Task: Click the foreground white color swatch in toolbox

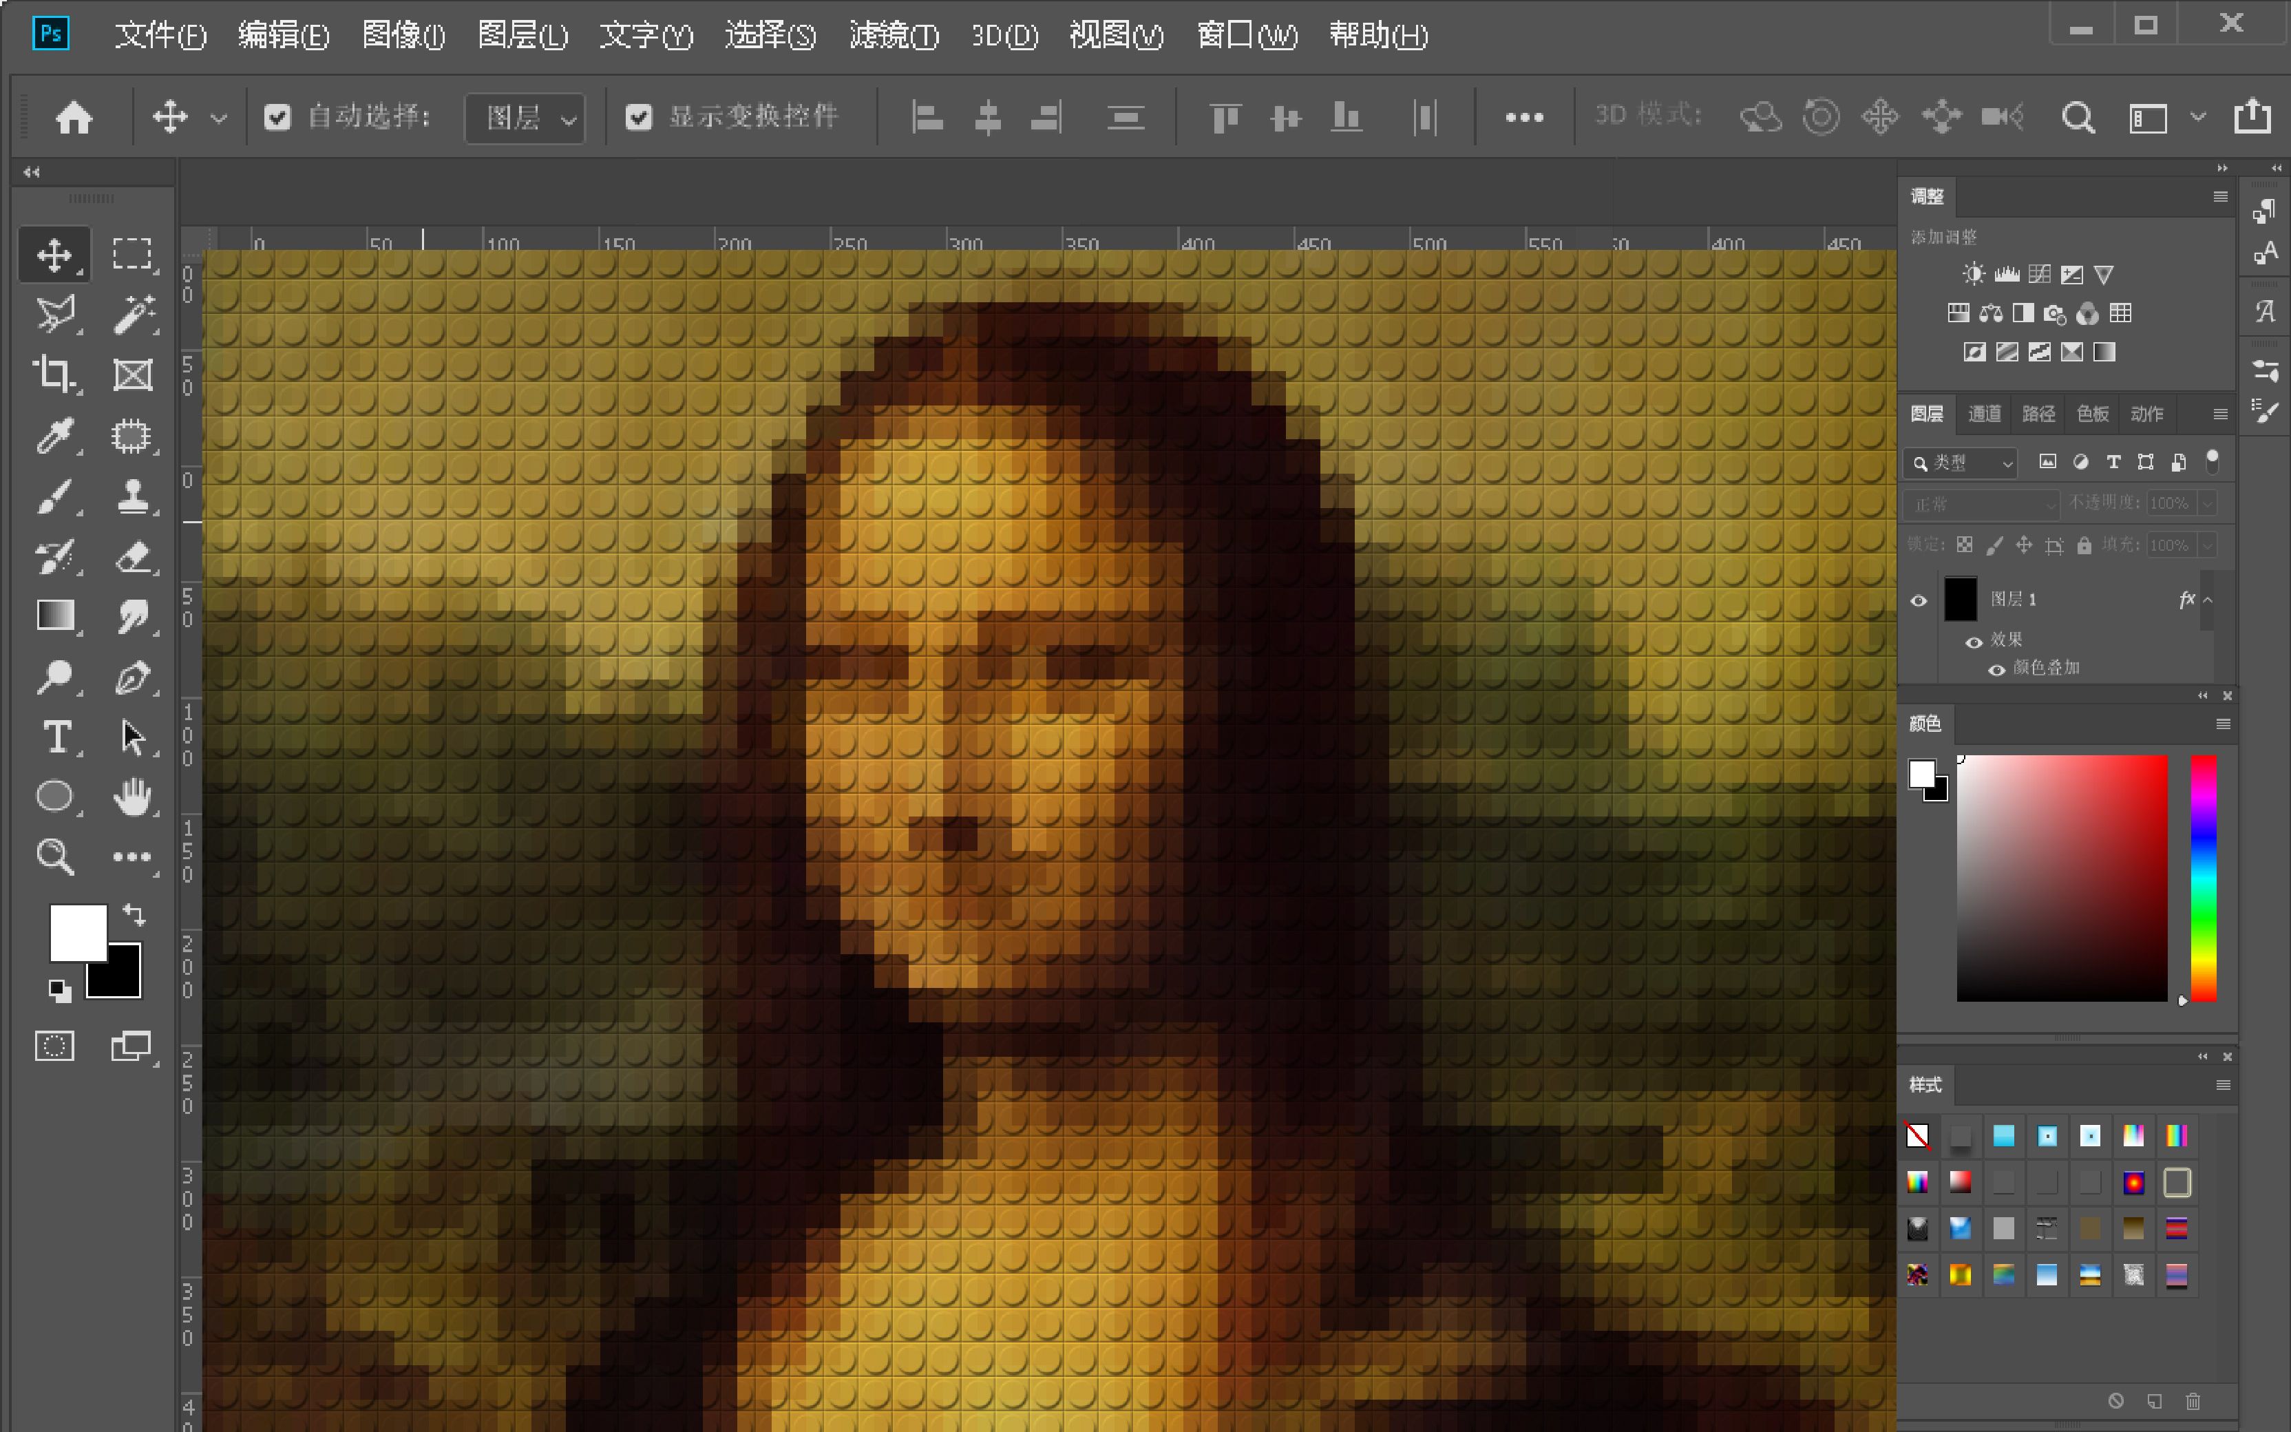Action: pyautogui.click(x=78, y=932)
